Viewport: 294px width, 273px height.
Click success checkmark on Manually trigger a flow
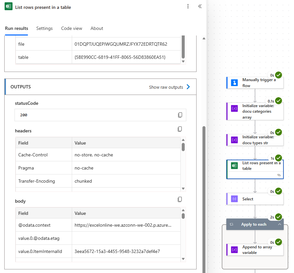pos(279,75)
